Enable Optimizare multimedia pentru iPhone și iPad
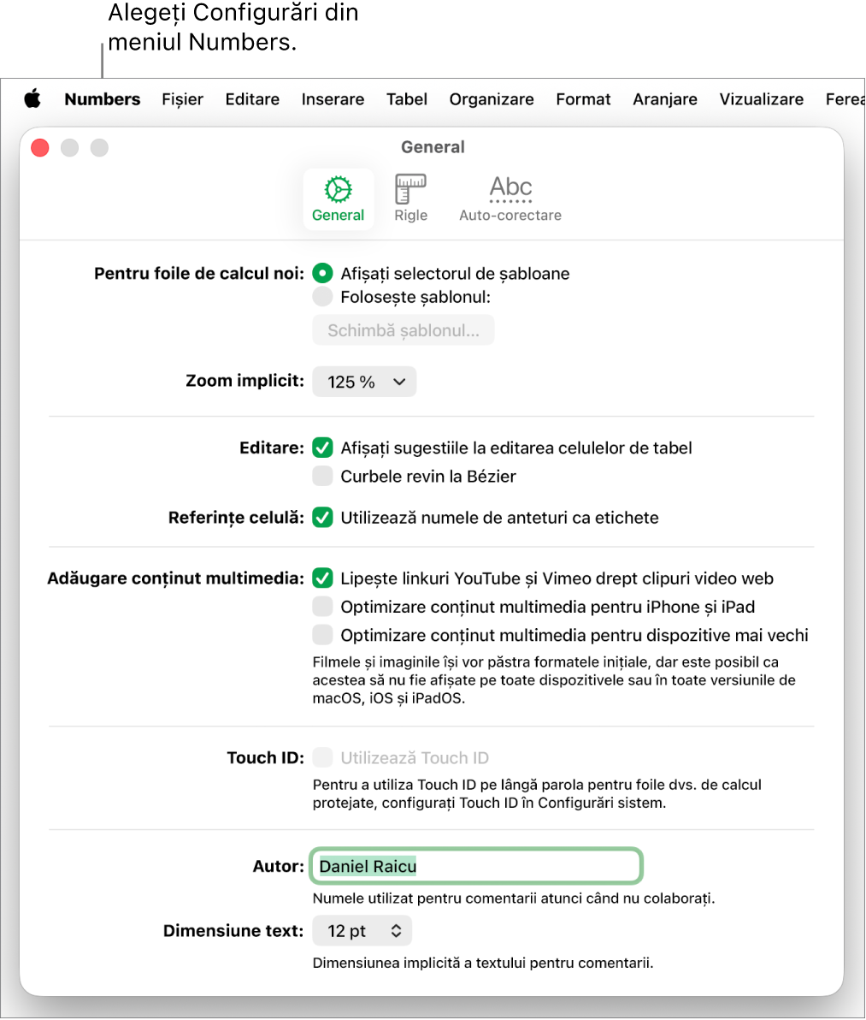Screen dimensions: 866x1020 322,607
